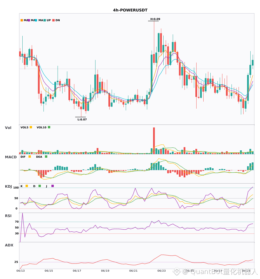Click the tallest red volume bar
Viewport: 260px width, 279px height.
pos(154,141)
